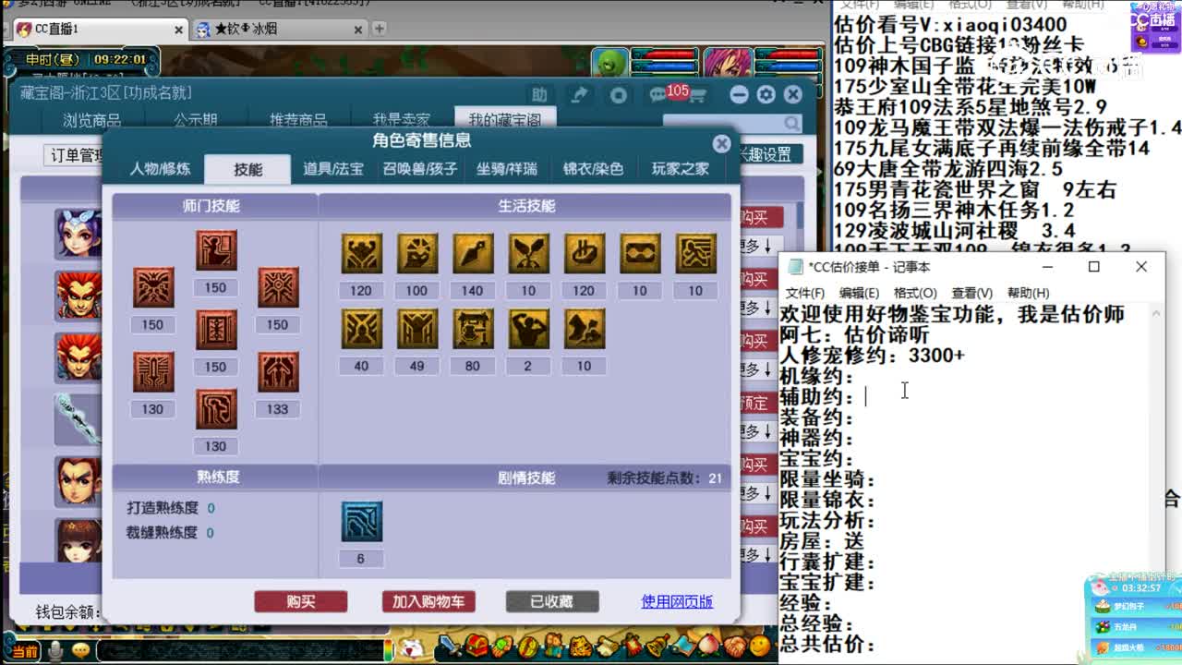Switch to the 人物/修炼 tab

[160, 169]
